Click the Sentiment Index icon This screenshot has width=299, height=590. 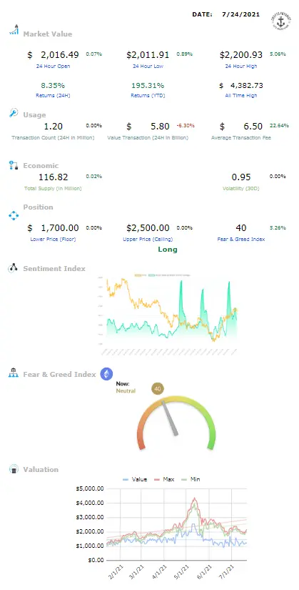point(13,268)
